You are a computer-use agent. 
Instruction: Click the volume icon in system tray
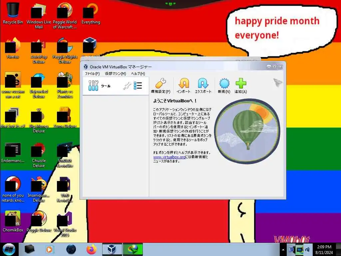pyautogui.click(x=307, y=250)
